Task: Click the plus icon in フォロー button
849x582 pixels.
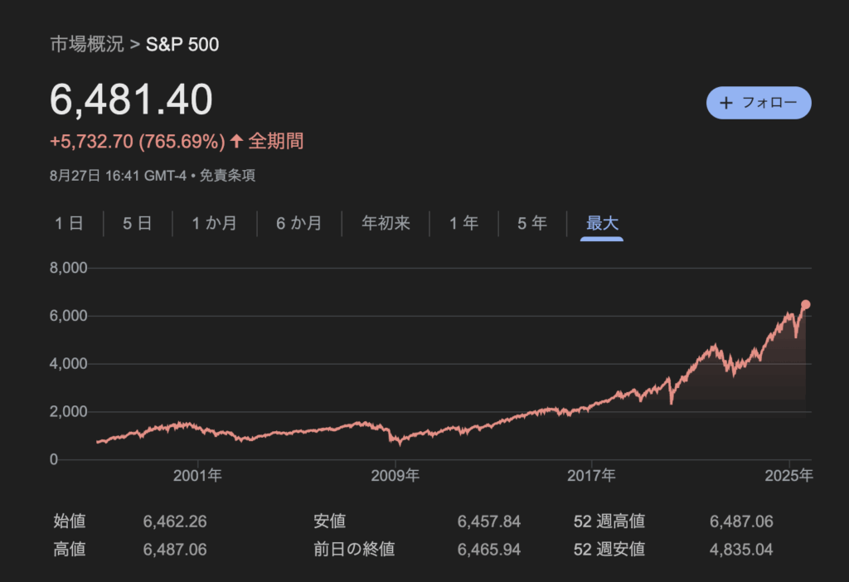Action: tap(726, 102)
